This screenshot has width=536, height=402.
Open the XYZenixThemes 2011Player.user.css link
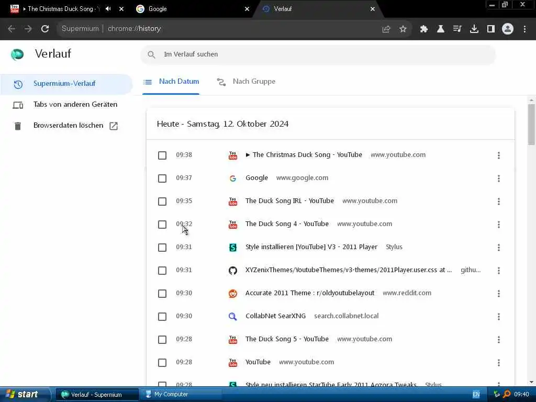[x=349, y=270]
